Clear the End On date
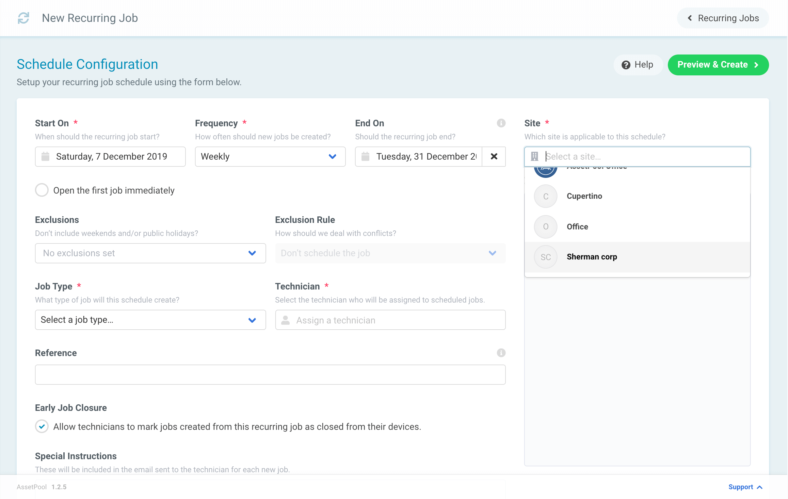 click(x=494, y=156)
